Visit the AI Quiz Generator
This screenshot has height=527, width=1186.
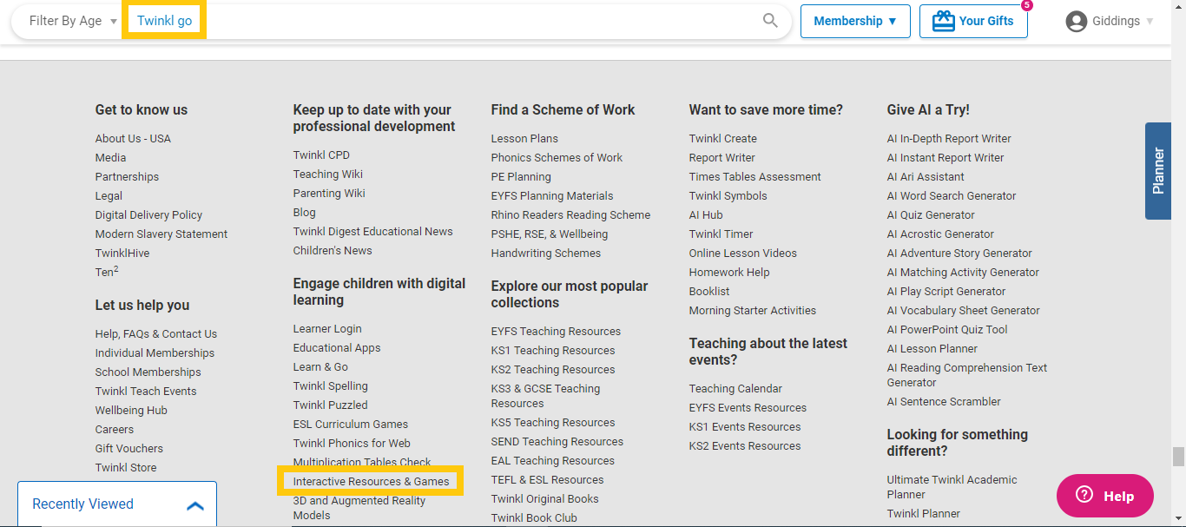[930, 214]
